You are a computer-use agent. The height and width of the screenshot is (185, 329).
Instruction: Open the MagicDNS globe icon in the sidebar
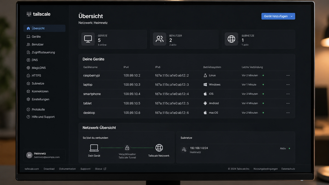click(28, 68)
